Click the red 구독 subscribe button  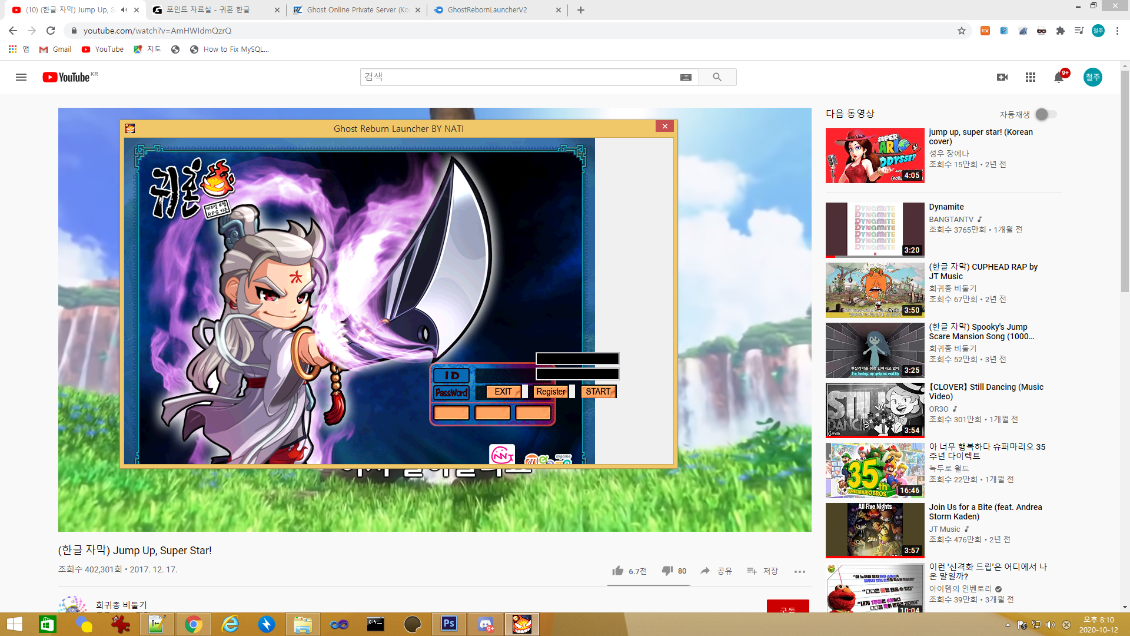tap(787, 607)
